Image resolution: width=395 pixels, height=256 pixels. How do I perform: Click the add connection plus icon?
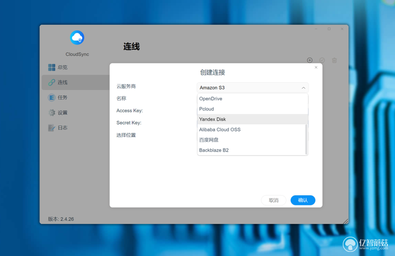point(310,60)
